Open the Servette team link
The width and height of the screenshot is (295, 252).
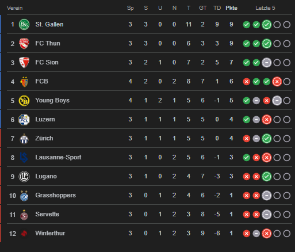pyautogui.click(x=47, y=214)
